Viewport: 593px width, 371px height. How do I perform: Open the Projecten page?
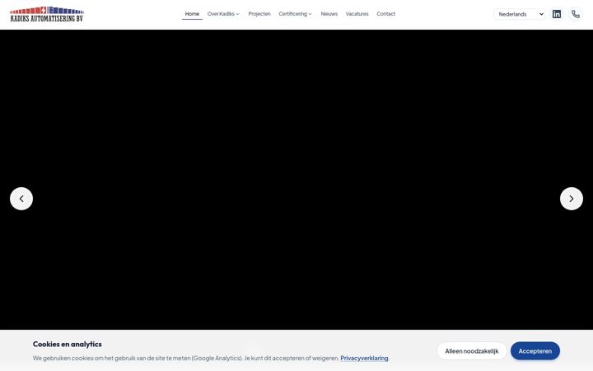(259, 14)
